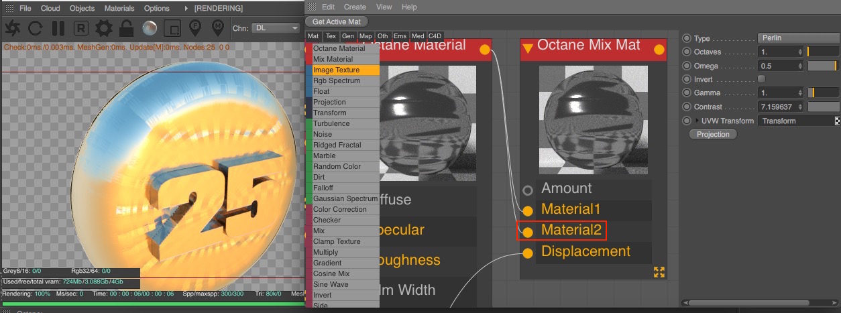Toggle the Med node filter tab
The width and height of the screenshot is (841, 313).
click(x=418, y=36)
